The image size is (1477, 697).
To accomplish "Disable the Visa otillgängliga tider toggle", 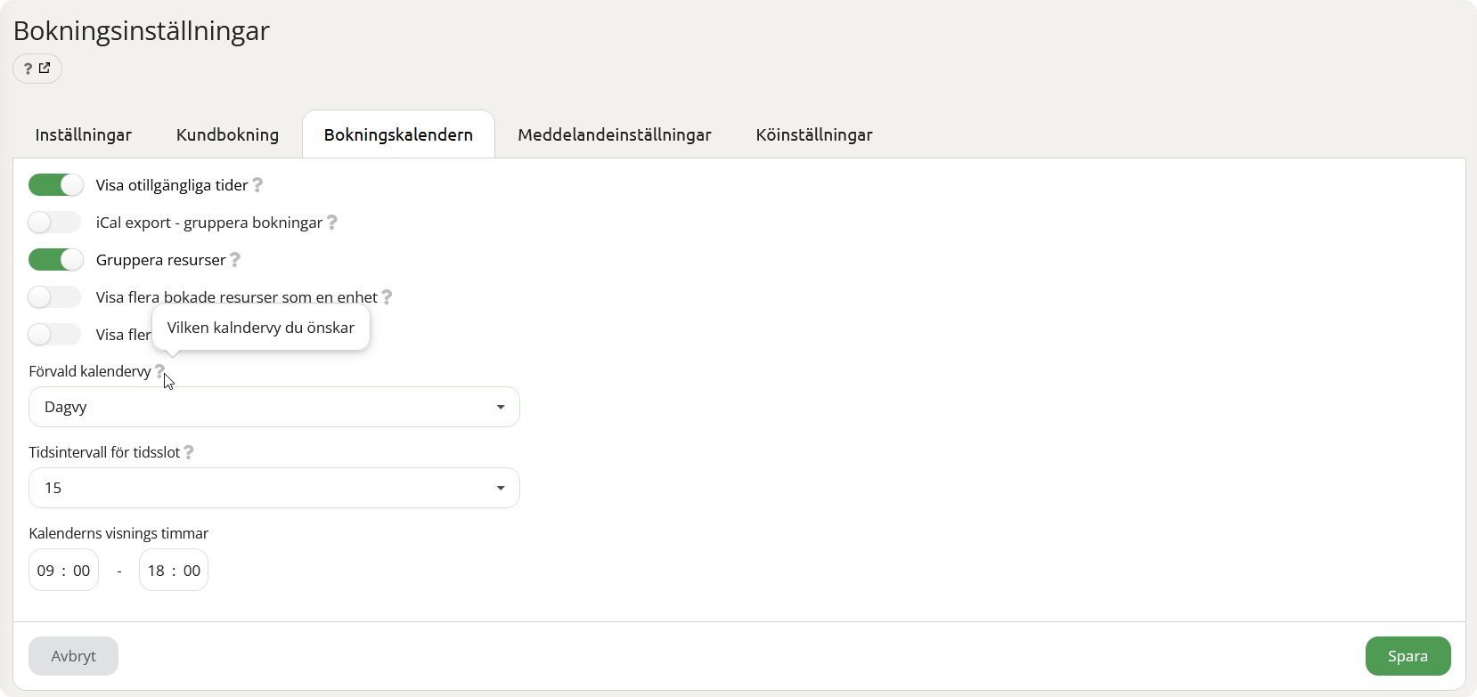I will pos(55,184).
